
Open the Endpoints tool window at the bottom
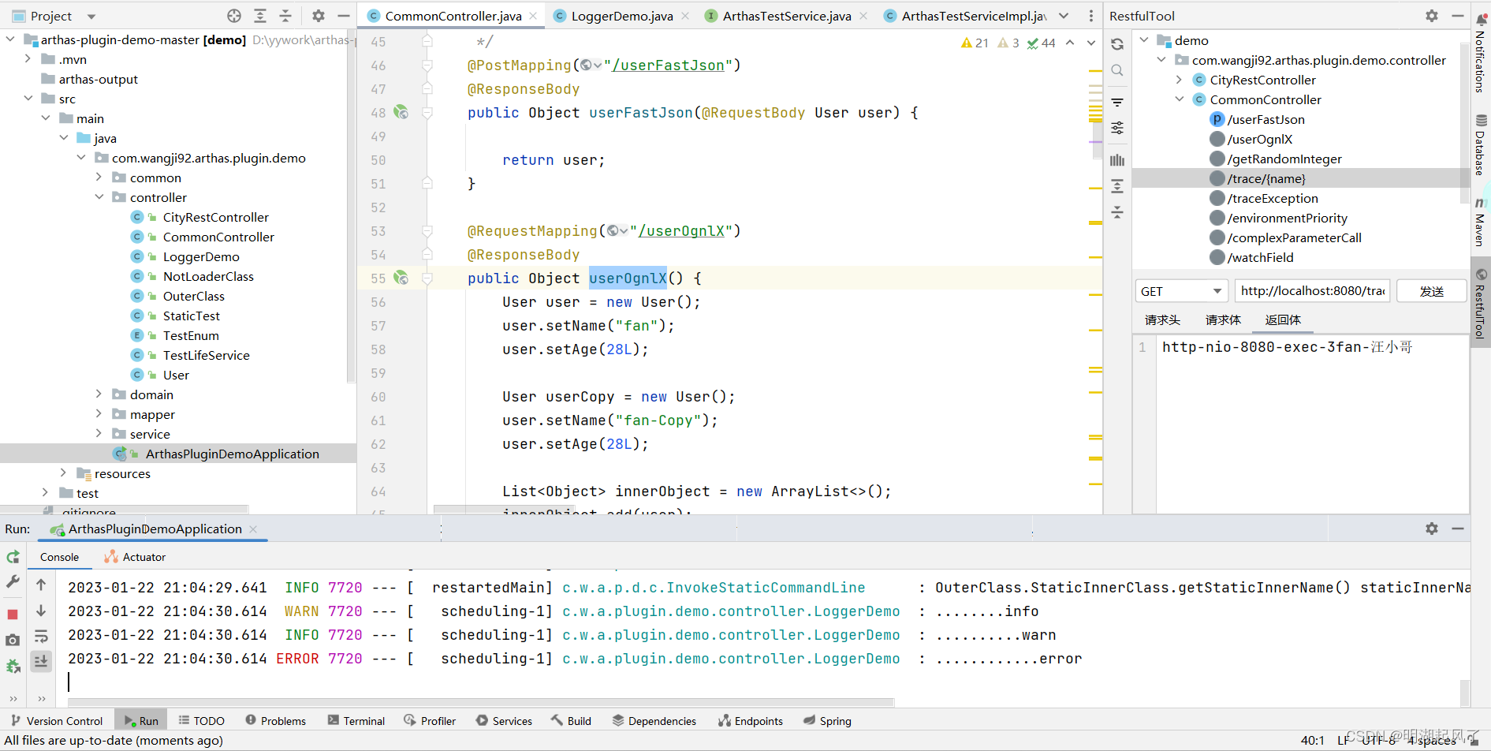pyautogui.click(x=750, y=720)
